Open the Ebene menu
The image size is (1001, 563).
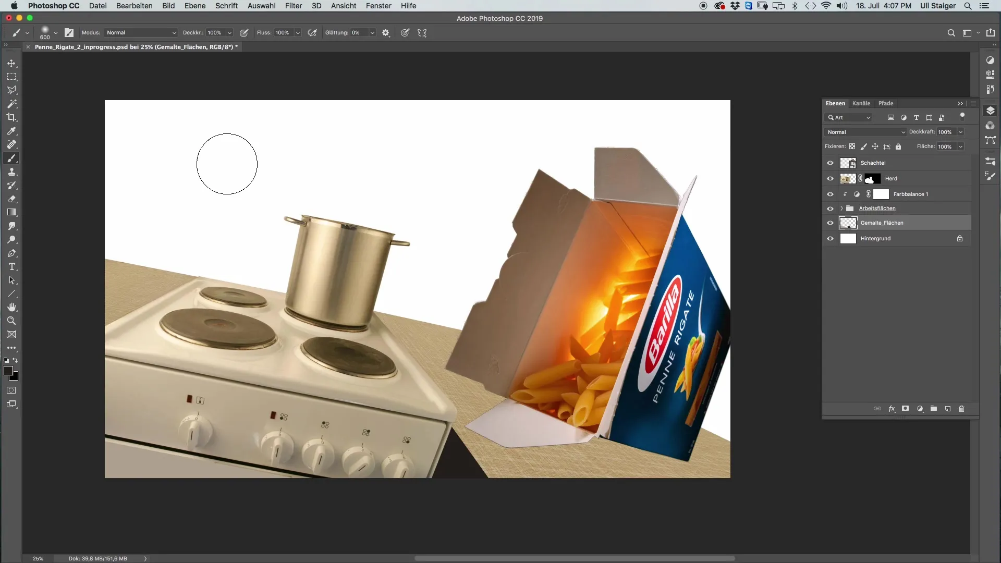(x=195, y=6)
